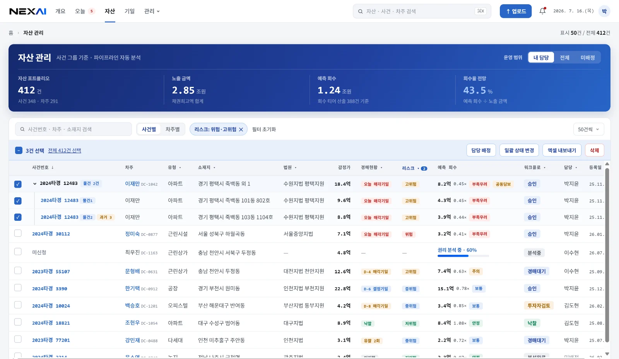The image size is (619, 359).
Task: Click the search magnifier in the top bar
Action: (x=360, y=11)
